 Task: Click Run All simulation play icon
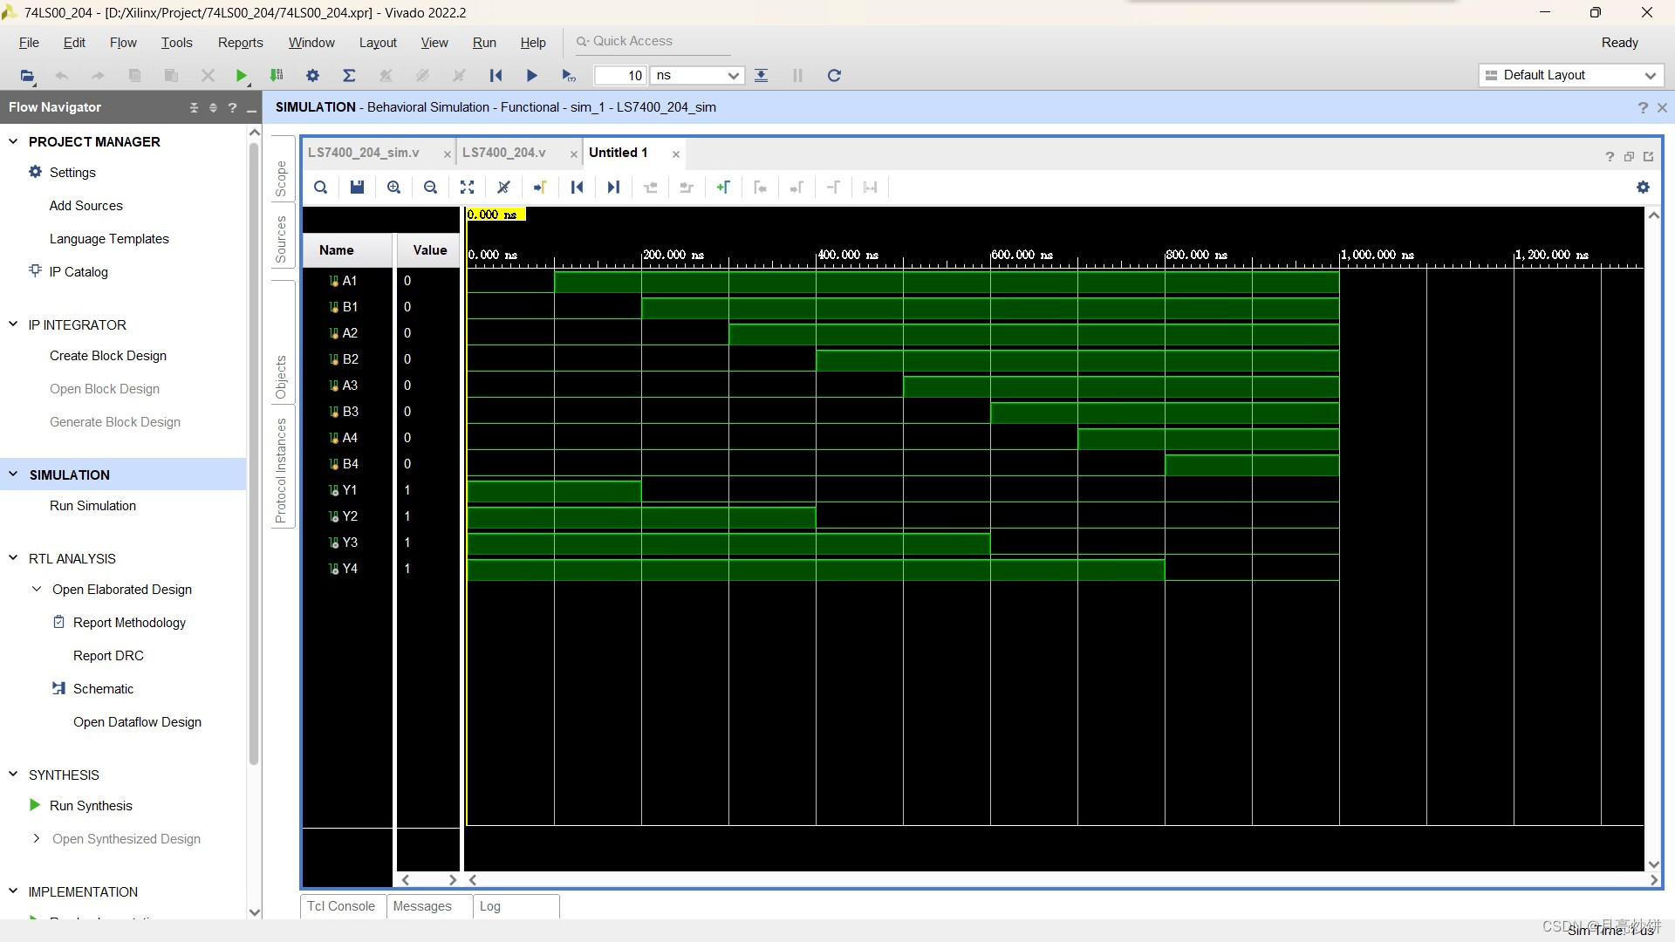(x=531, y=76)
